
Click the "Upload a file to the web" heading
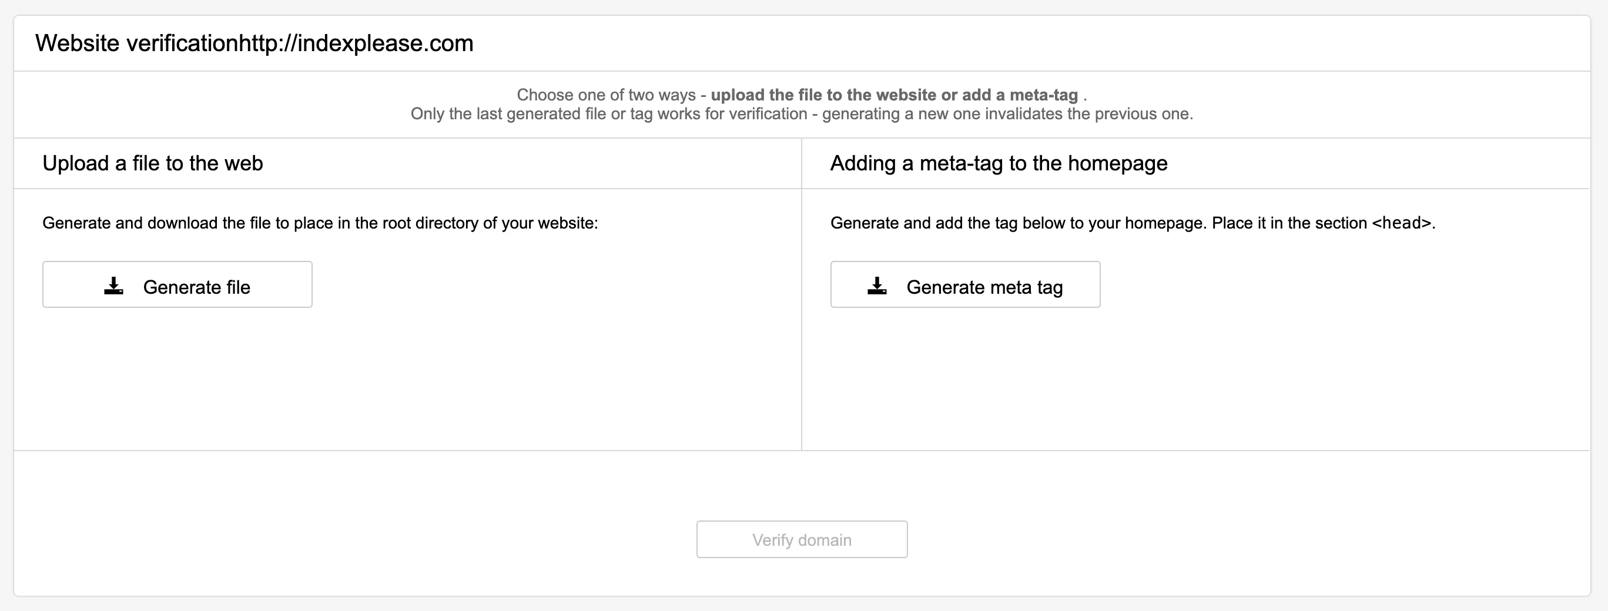click(153, 163)
